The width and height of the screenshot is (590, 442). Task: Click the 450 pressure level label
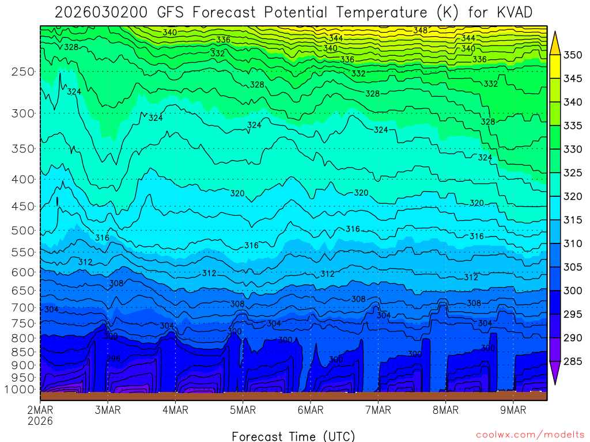pyautogui.click(x=23, y=207)
